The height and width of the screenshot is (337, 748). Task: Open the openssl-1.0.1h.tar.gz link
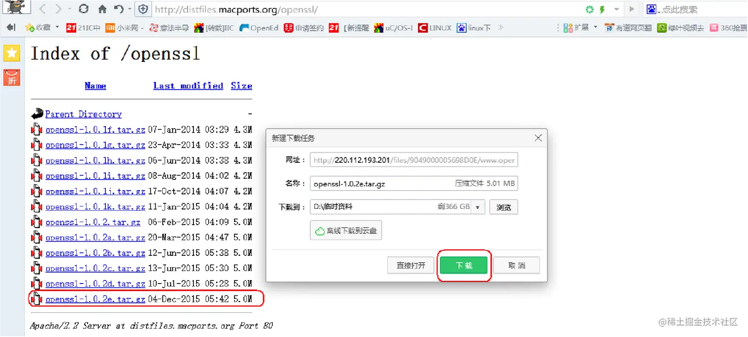tap(95, 160)
